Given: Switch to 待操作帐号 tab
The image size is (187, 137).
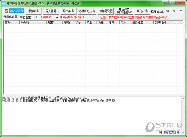Looking at the screenshot, I should [x=10, y=17].
